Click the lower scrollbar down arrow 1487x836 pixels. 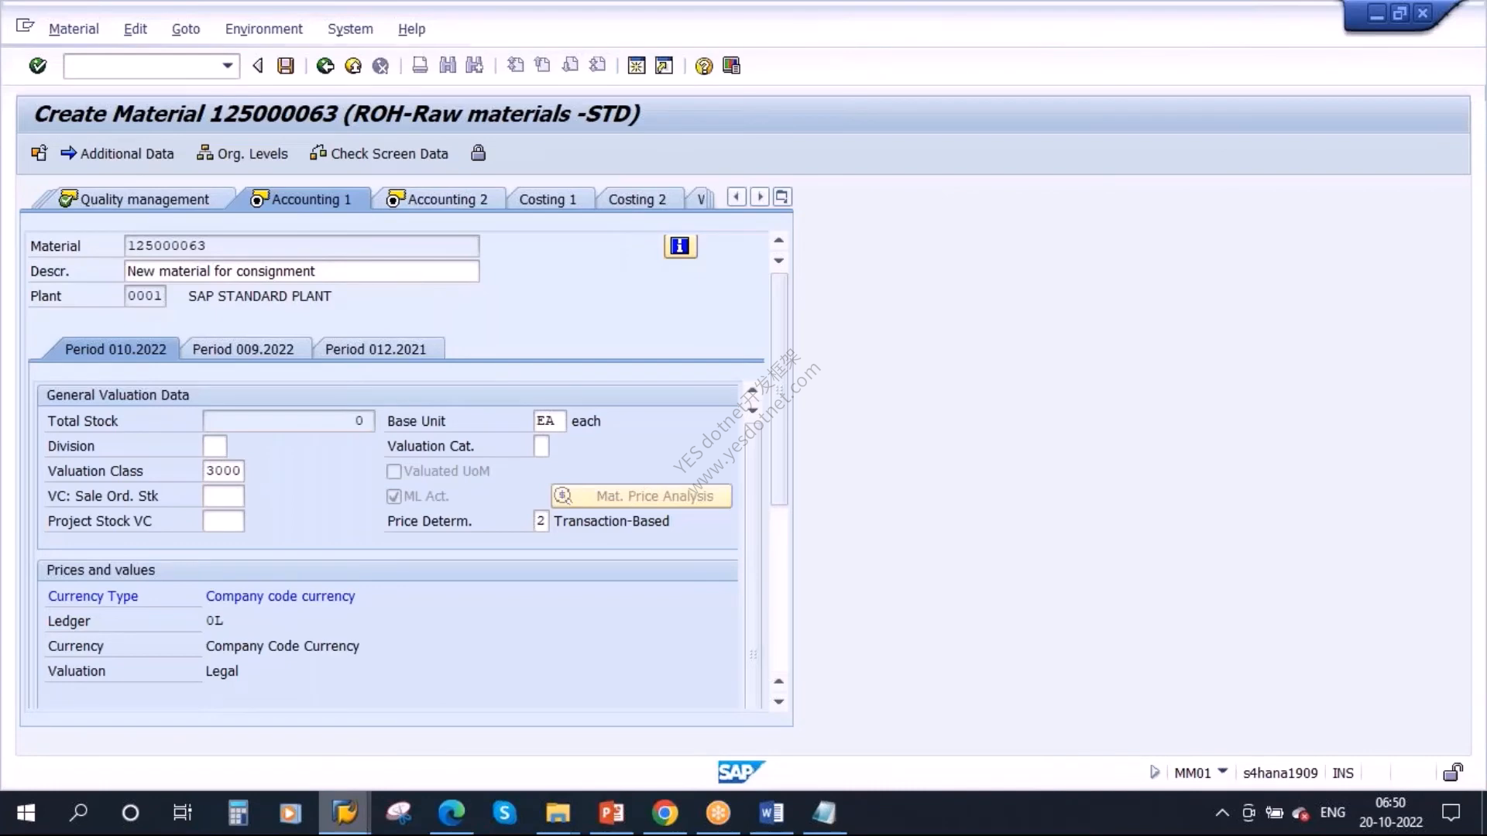coord(779,701)
